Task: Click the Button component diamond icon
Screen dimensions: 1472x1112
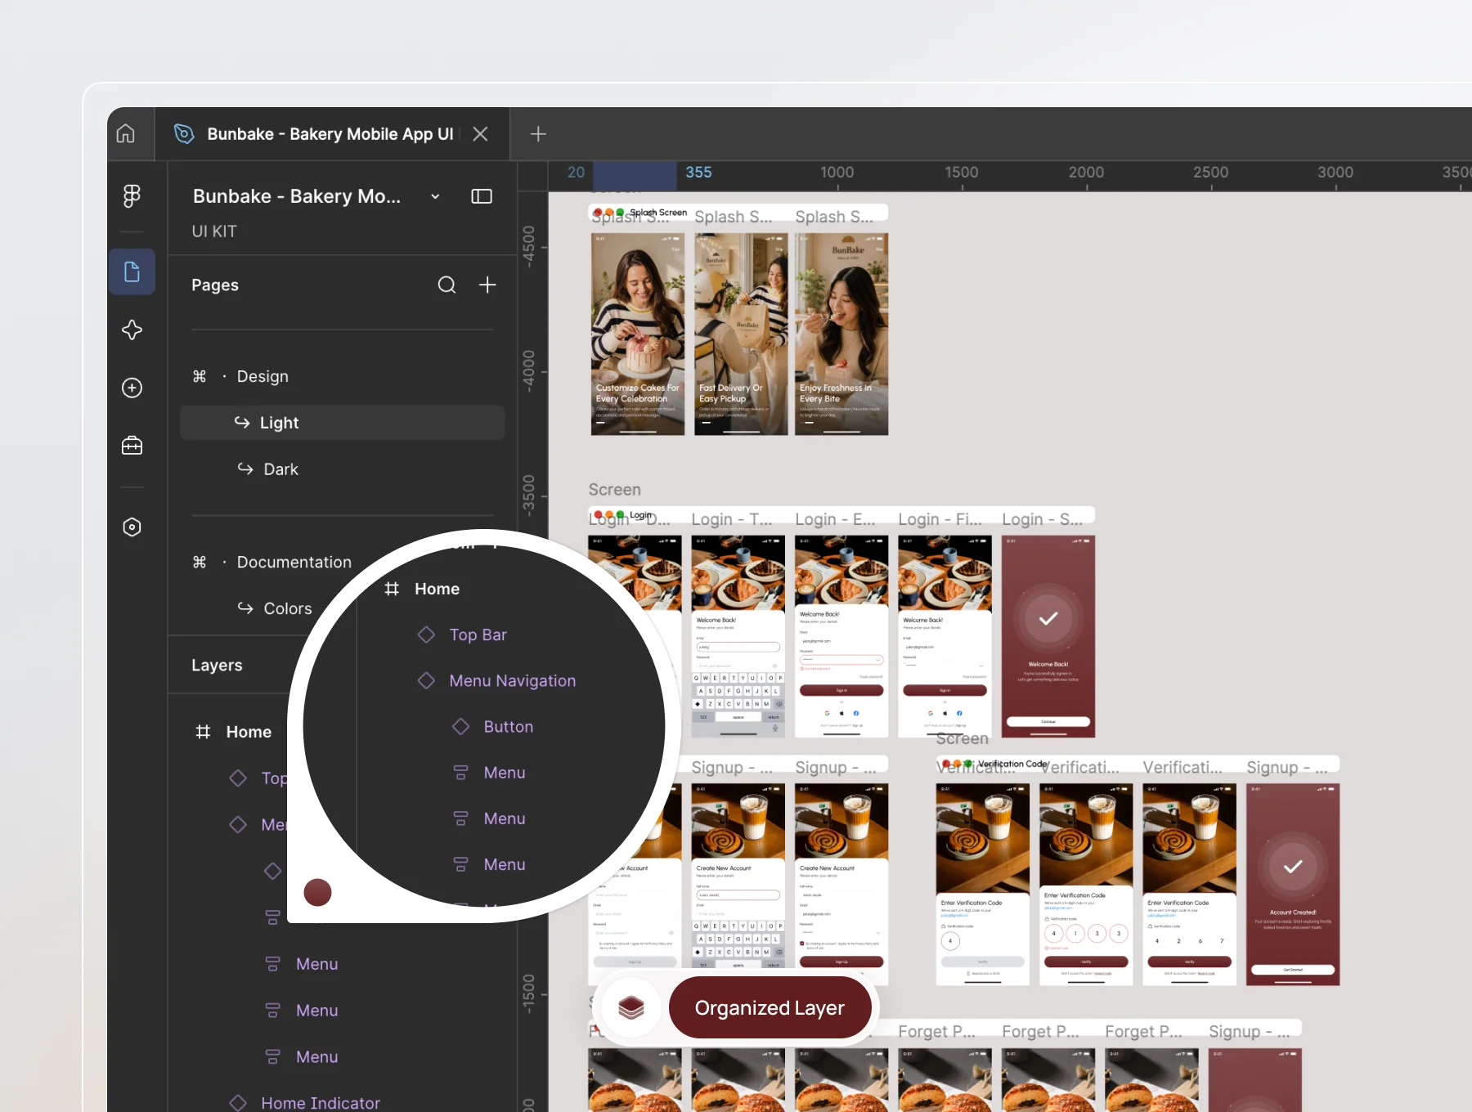Action: [460, 726]
